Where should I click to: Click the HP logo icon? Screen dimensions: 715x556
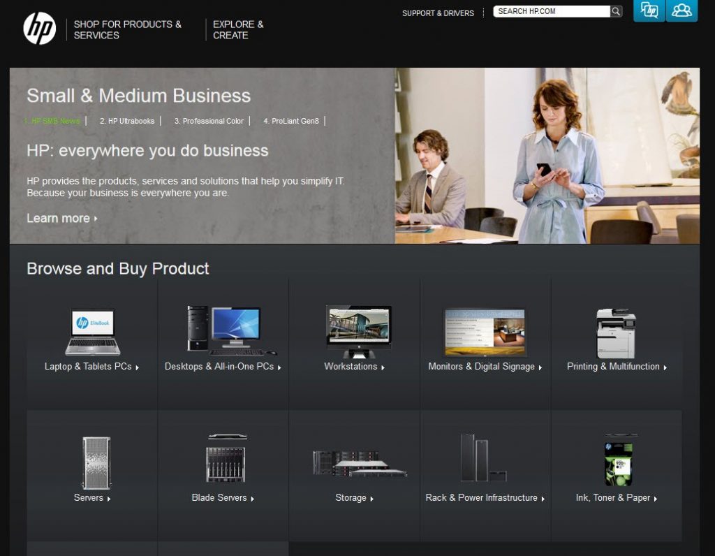[39, 29]
